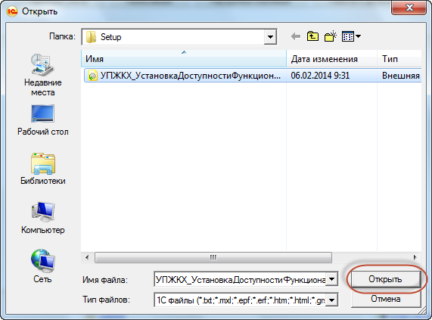This screenshot has height=320, width=432.
Task: Click the Отмена button
Action: point(385,299)
